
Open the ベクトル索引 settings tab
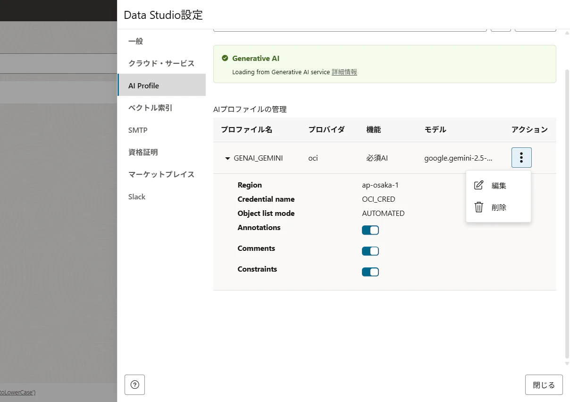click(161, 108)
